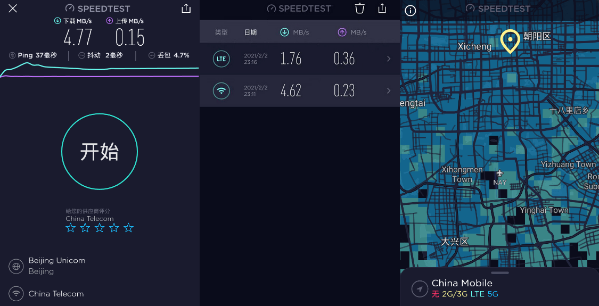Image resolution: width=599 pixels, height=306 pixels.
Task: Tap the speed graph line under Ping
Action: [100, 69]
